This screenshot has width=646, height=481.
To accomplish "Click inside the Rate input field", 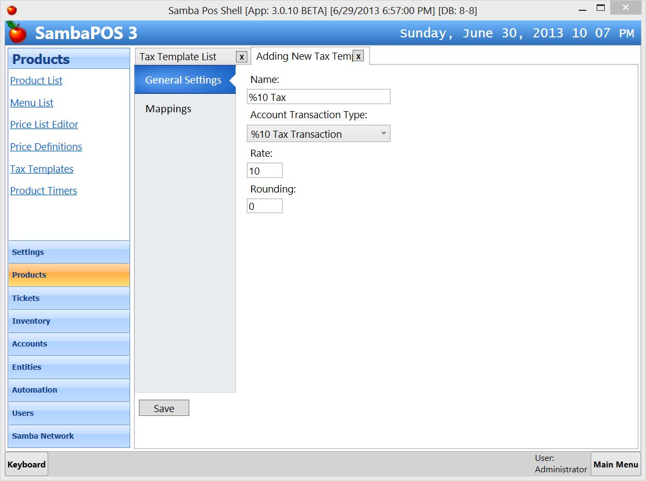I will [x=264, y=170].
